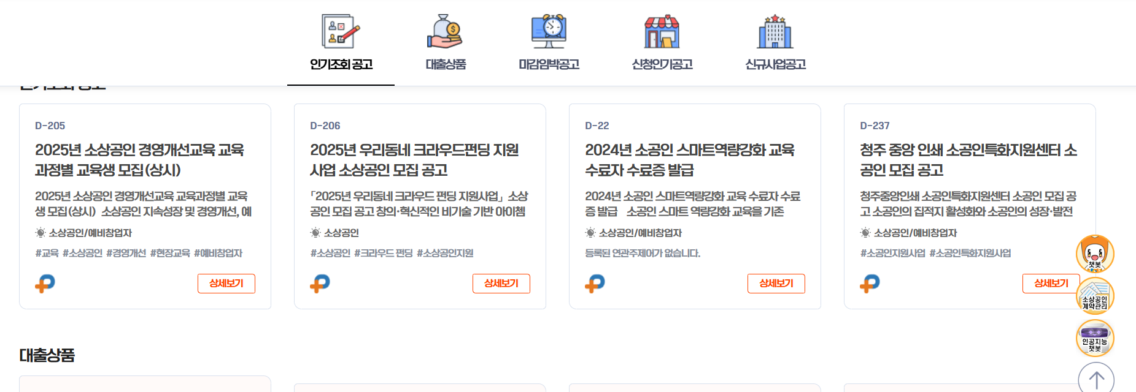Screen dimensions: 1136x392
Task: Click the 대출상품 money bag icon
Action: click(445, 31)
